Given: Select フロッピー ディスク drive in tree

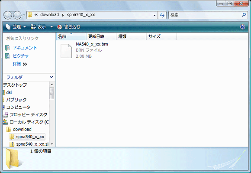Looking at the screenshot, I should point(29,114).
